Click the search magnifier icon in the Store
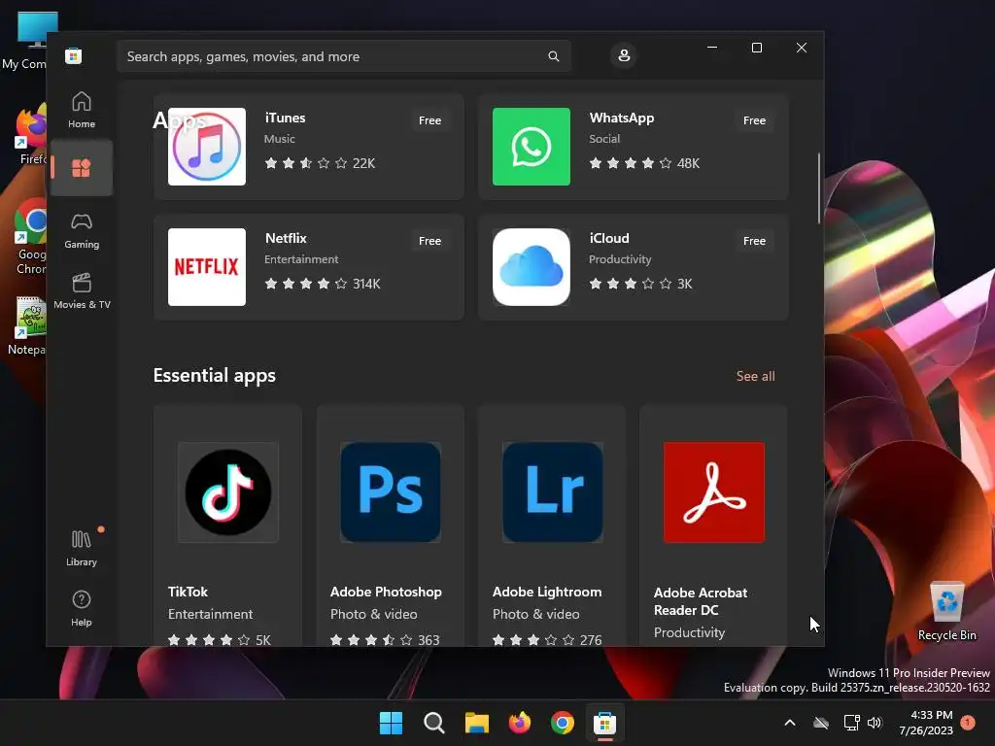 (553, 56)
